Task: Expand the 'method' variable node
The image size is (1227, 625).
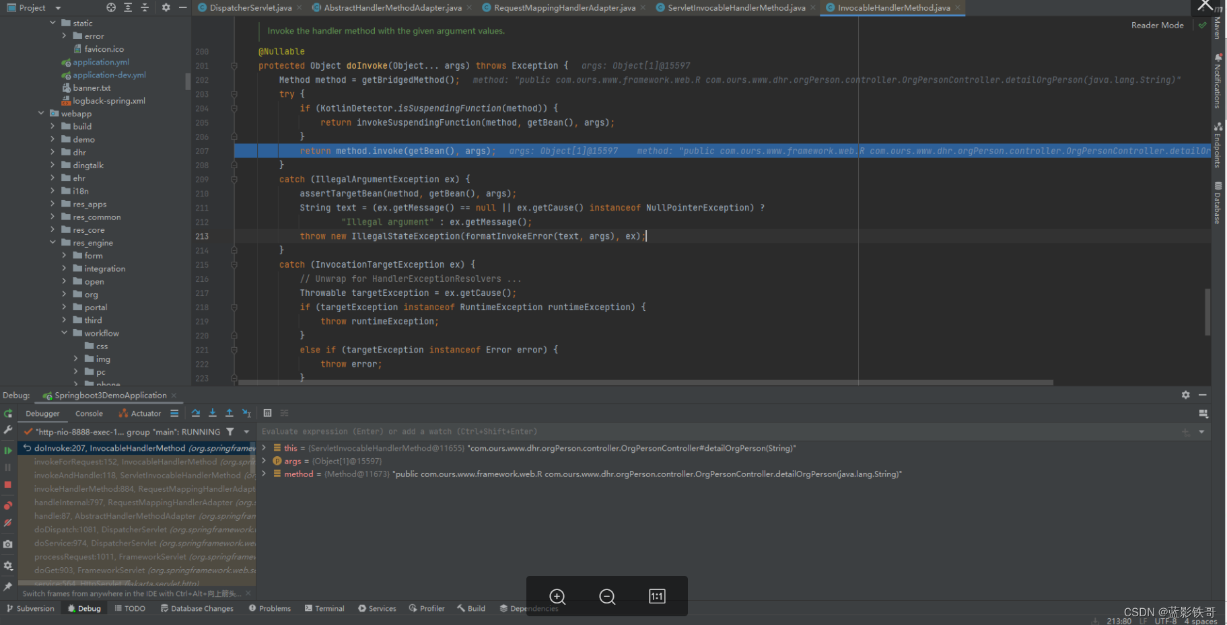Action: tap(264, 474)
